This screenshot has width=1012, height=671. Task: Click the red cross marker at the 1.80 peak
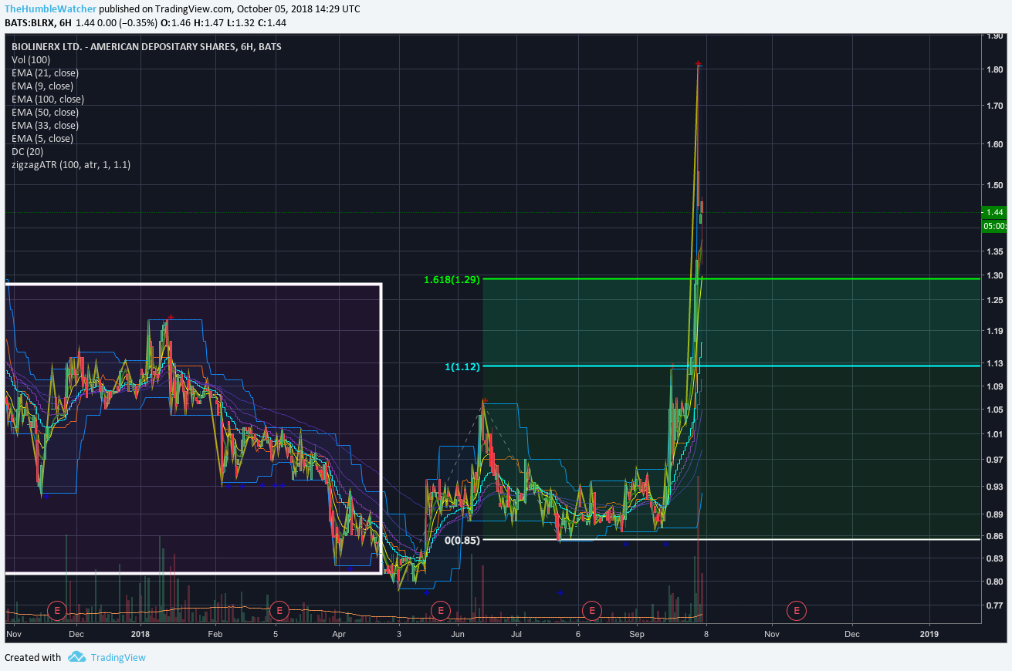[698, 64]
